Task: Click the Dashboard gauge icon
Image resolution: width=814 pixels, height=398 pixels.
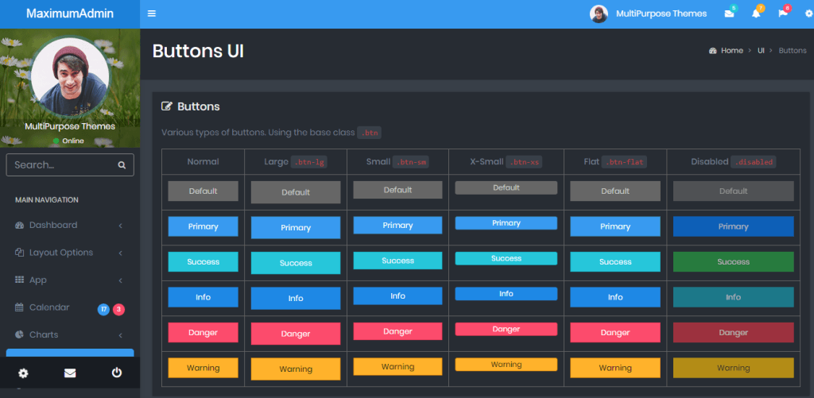Action: (x=20, y=225)
